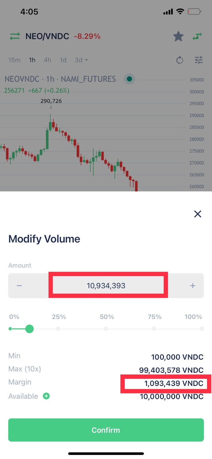Tap the green swap arrows beside NEO/VNDC
This screenshot has width=212, height=459.
coord(15,36)
